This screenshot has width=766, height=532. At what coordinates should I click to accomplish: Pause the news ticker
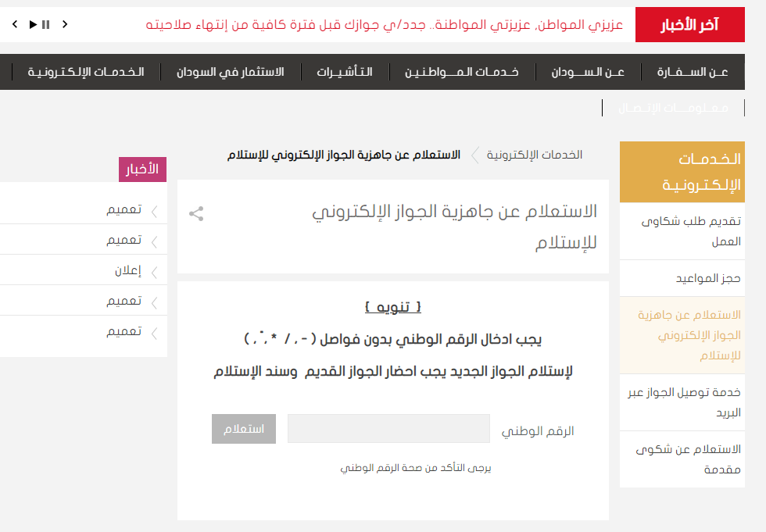coord(46,25)
